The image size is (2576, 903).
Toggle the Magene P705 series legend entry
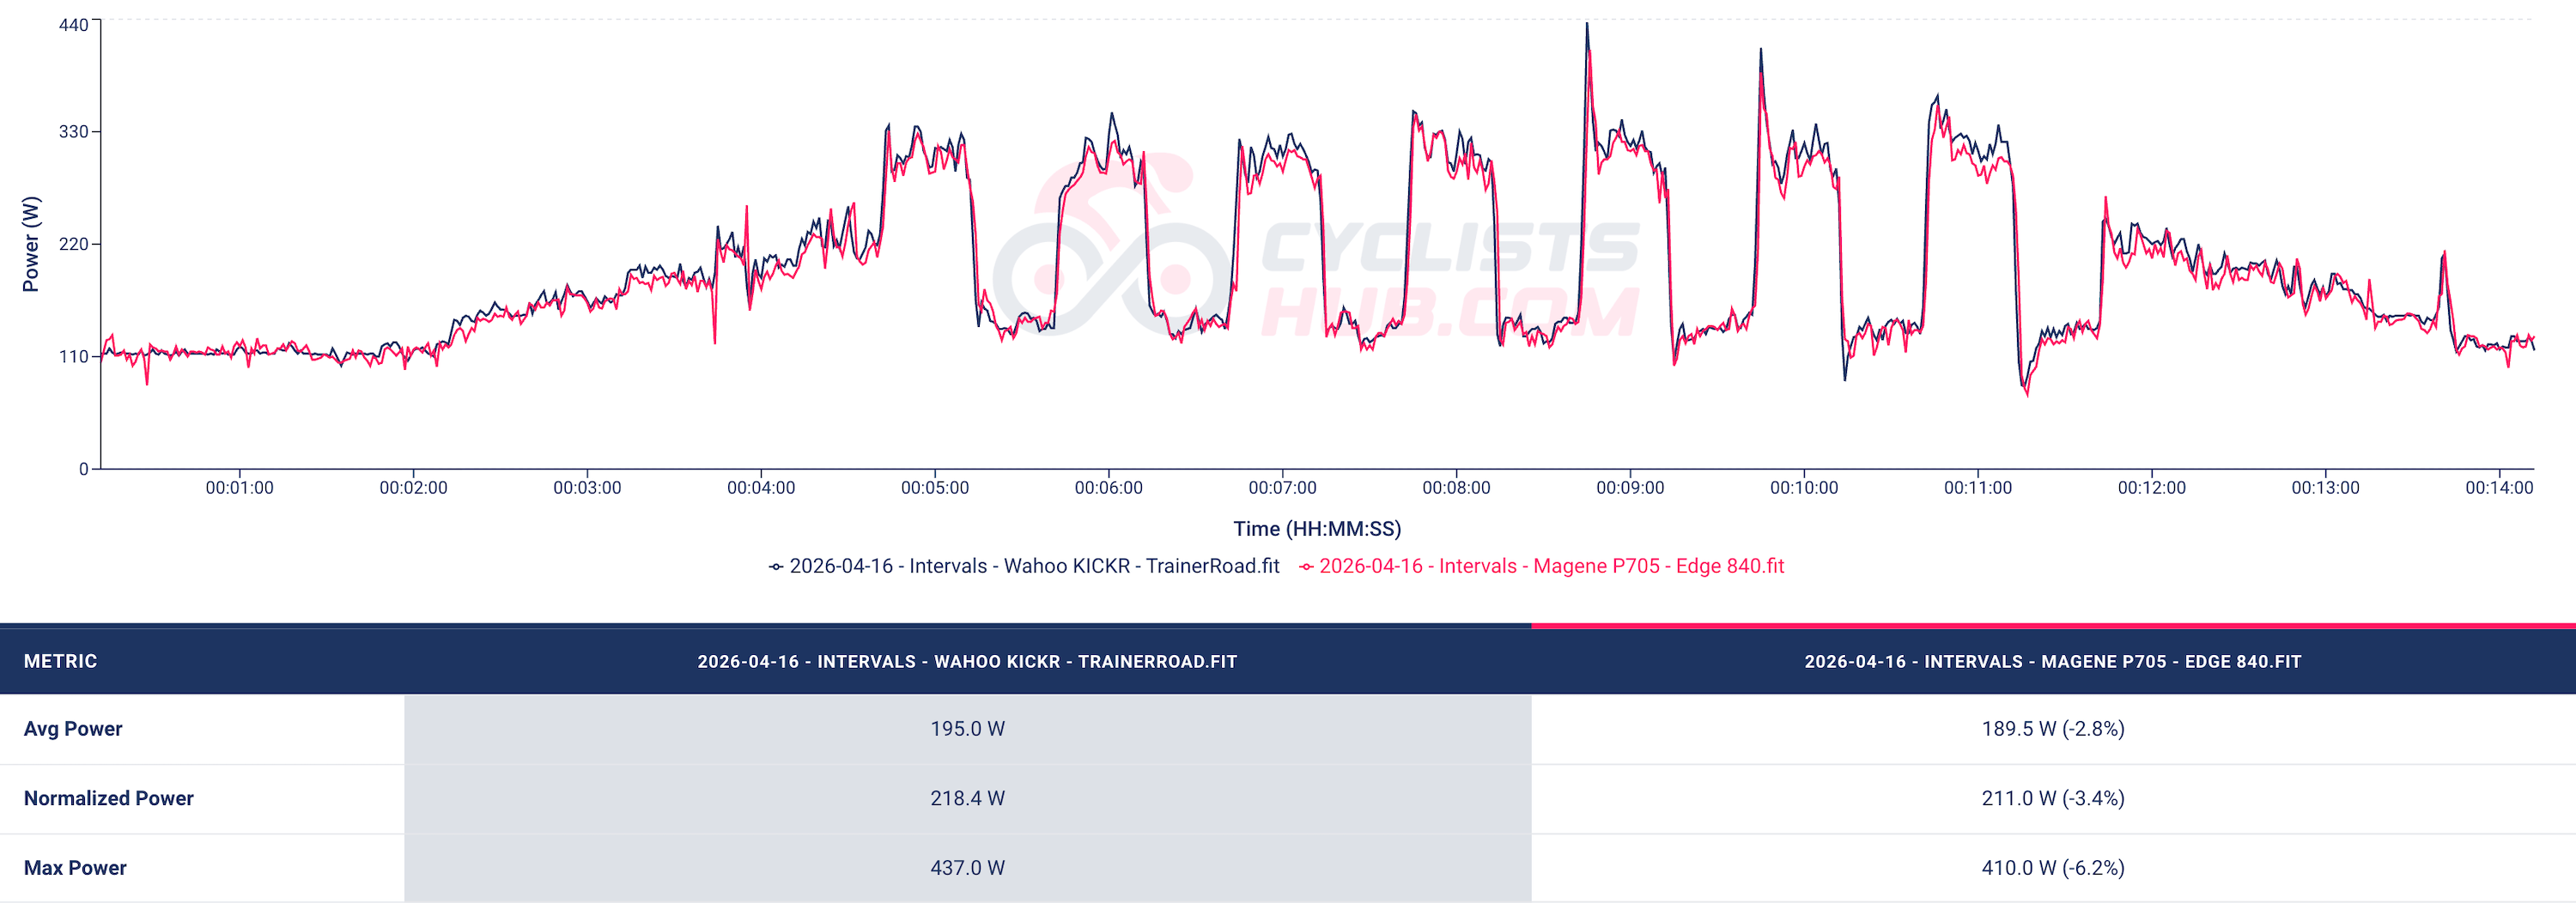[x=1550, y=566]
